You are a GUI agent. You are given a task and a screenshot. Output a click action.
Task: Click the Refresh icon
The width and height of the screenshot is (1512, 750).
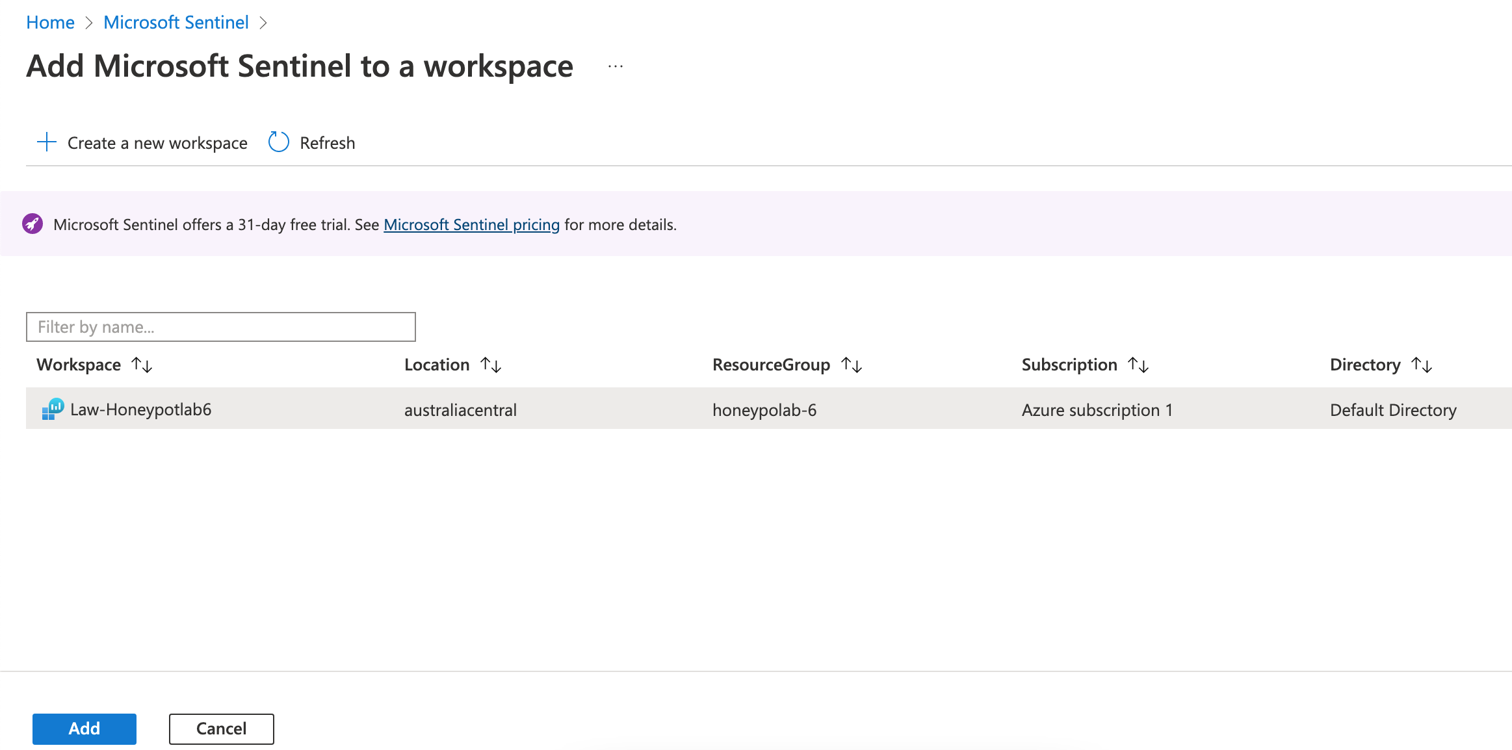point(278,142)
